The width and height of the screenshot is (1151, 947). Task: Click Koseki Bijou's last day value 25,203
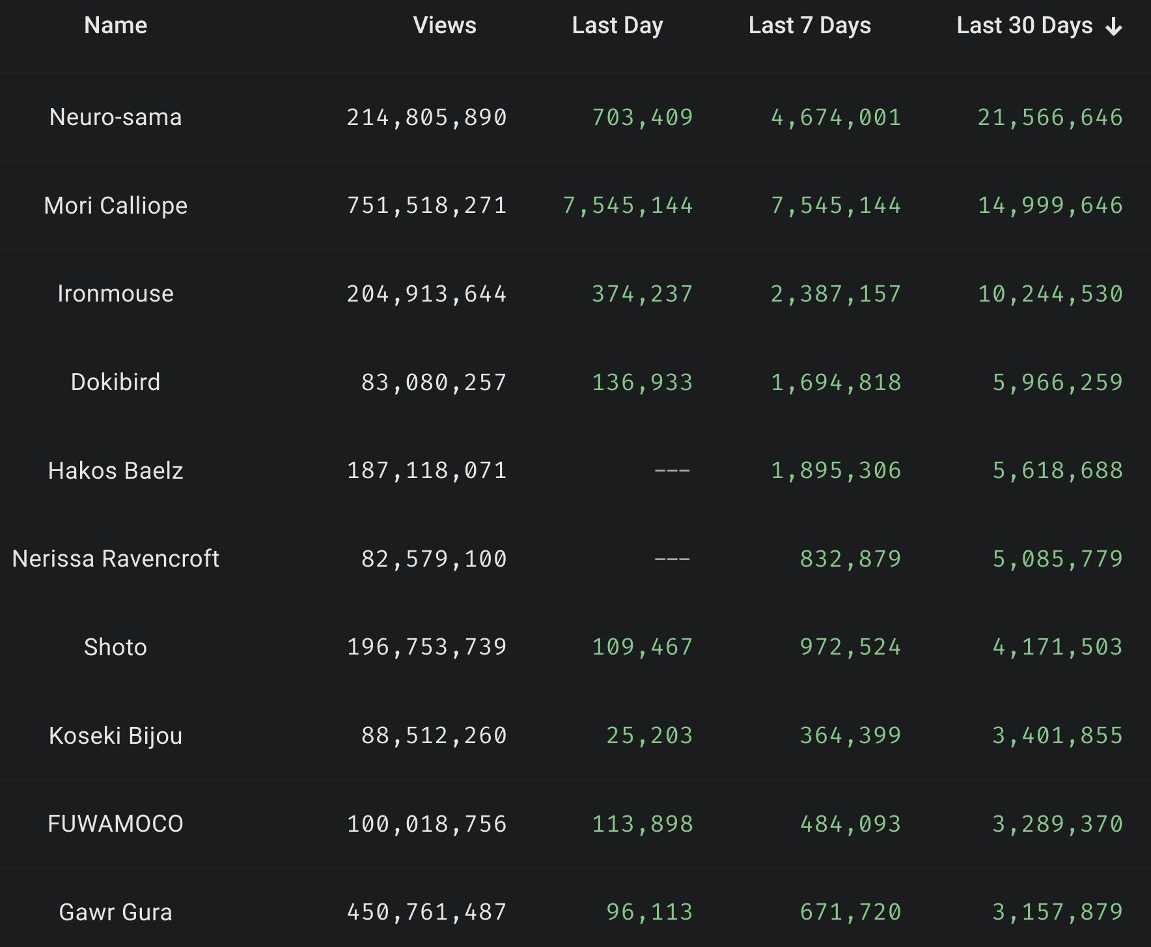coord(650,736)
